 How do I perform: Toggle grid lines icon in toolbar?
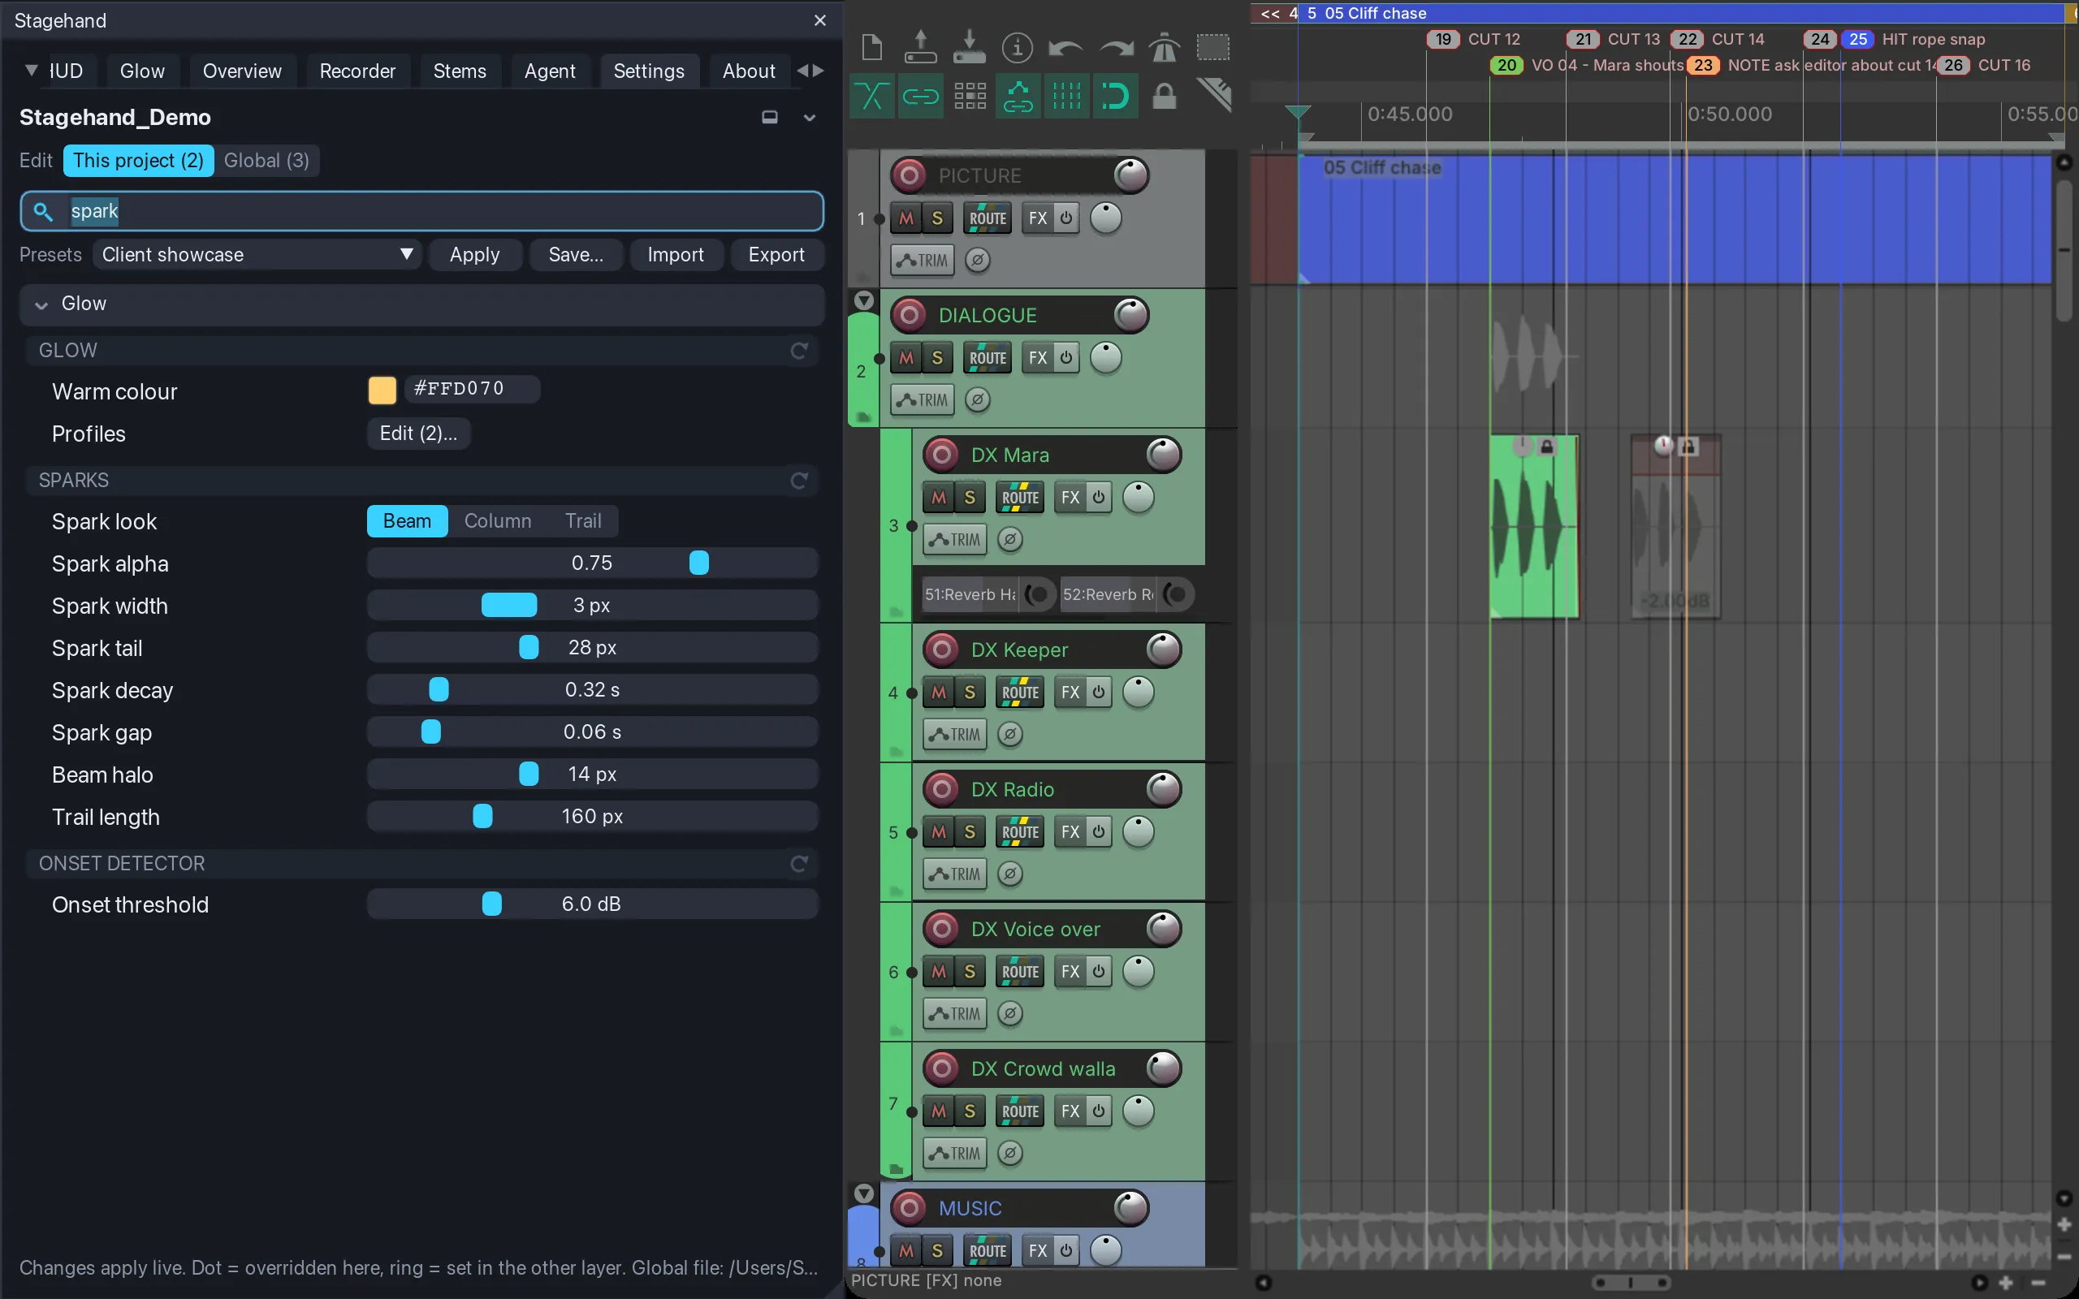click(x=1066, y=97)
